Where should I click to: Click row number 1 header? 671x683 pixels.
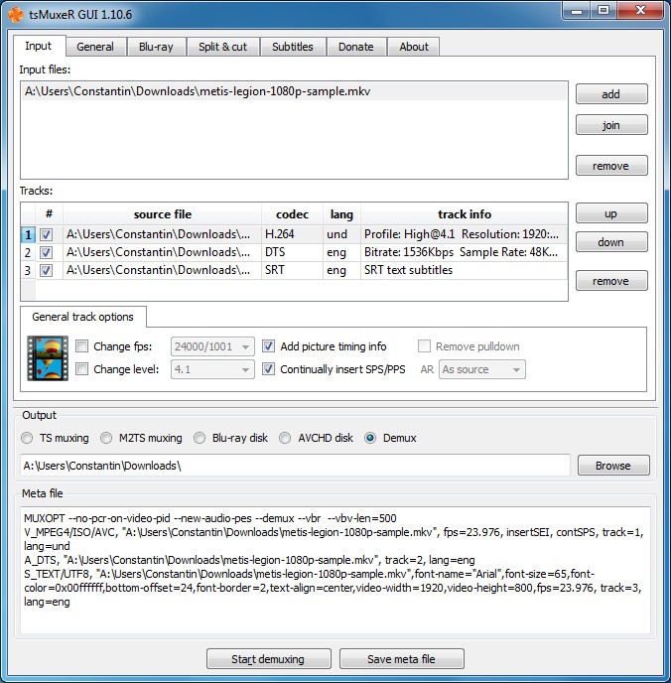click(28, 234)
